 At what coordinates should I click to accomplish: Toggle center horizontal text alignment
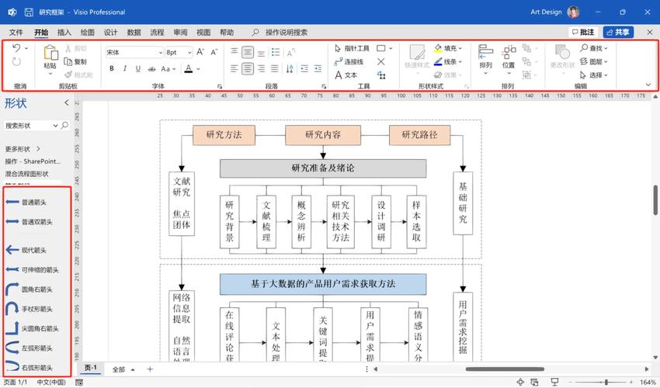248,68
